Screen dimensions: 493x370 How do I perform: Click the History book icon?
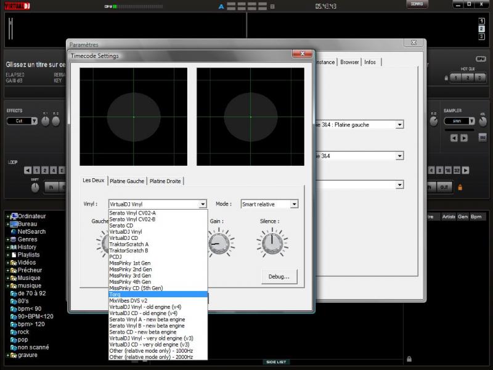click(14, 247)
